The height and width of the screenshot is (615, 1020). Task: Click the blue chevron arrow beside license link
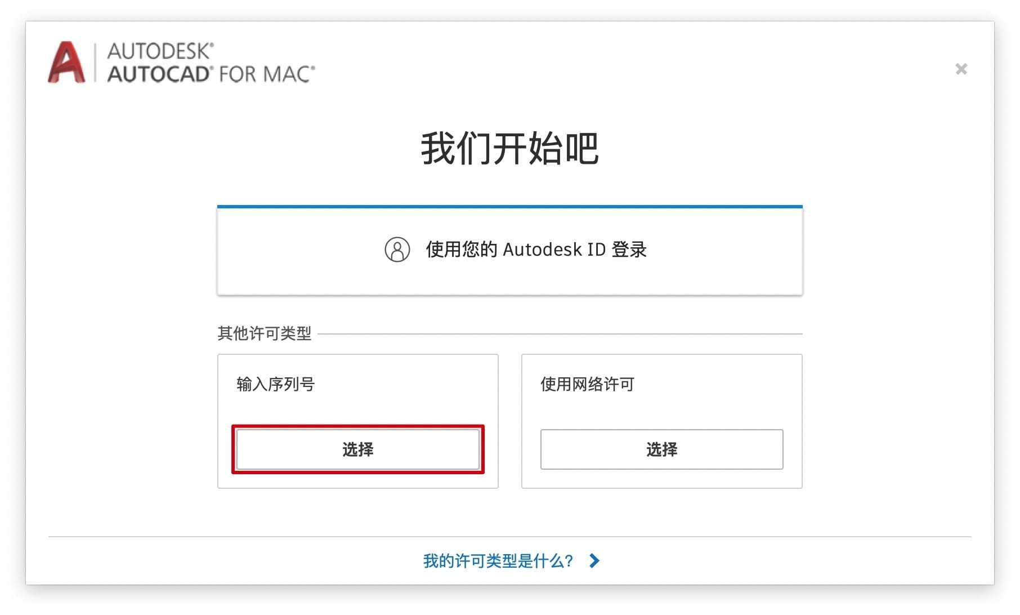pyautogui.click(x=594, y=561)
